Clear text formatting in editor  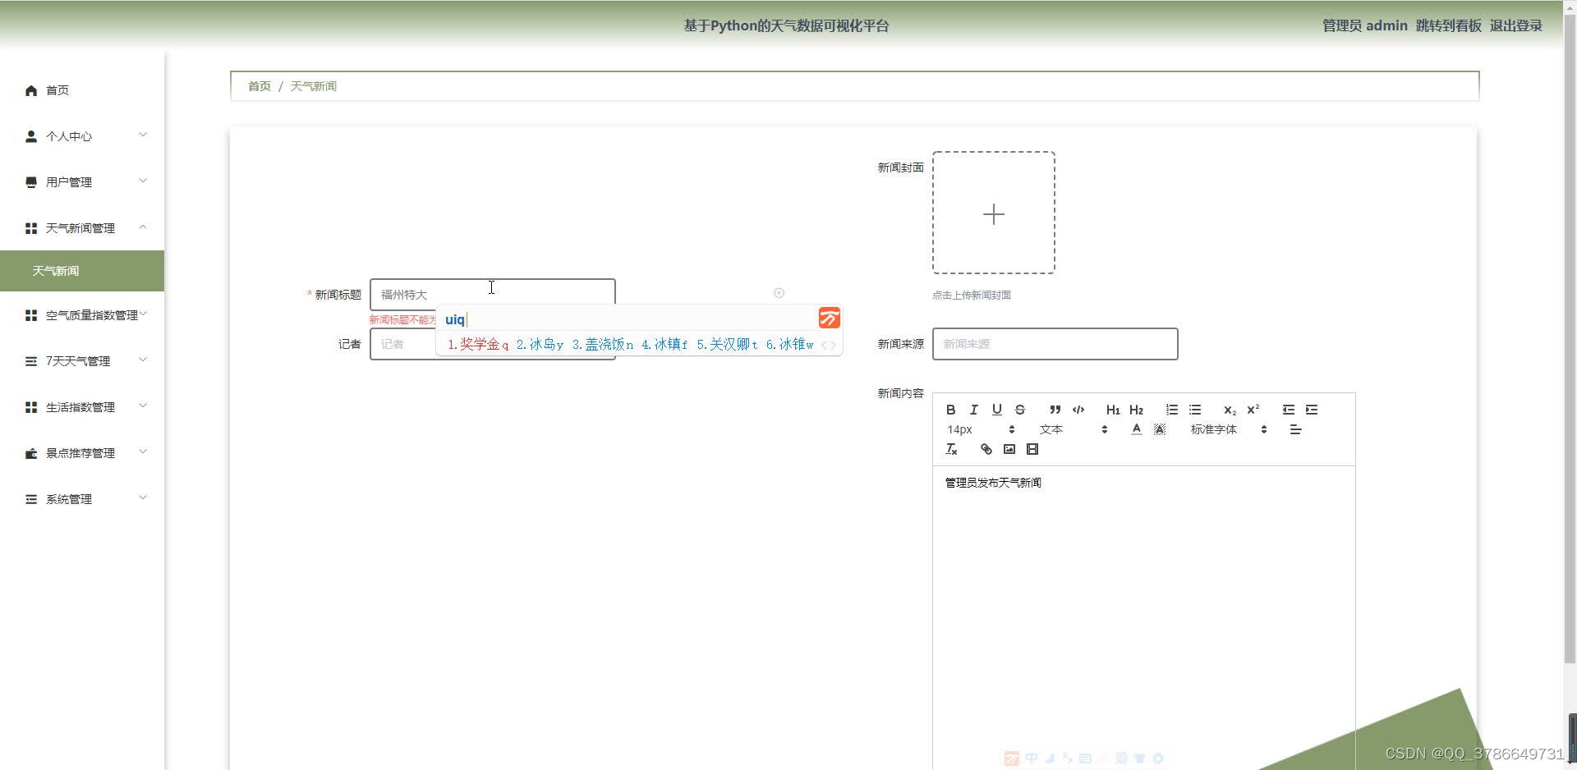[951, 449]
